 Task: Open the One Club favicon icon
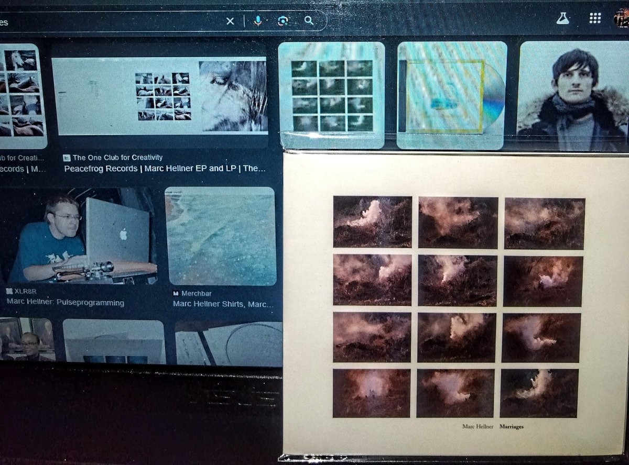point(67,158)
